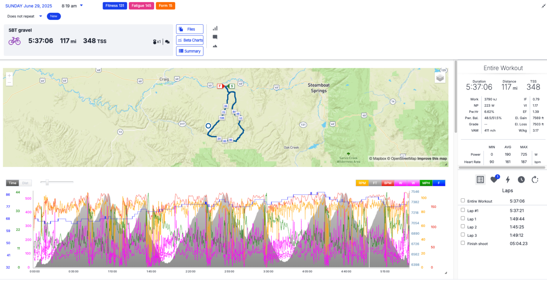The image size is (547, 281).
Task: Click the elevation mountain icon
Action: pos(215,46)
